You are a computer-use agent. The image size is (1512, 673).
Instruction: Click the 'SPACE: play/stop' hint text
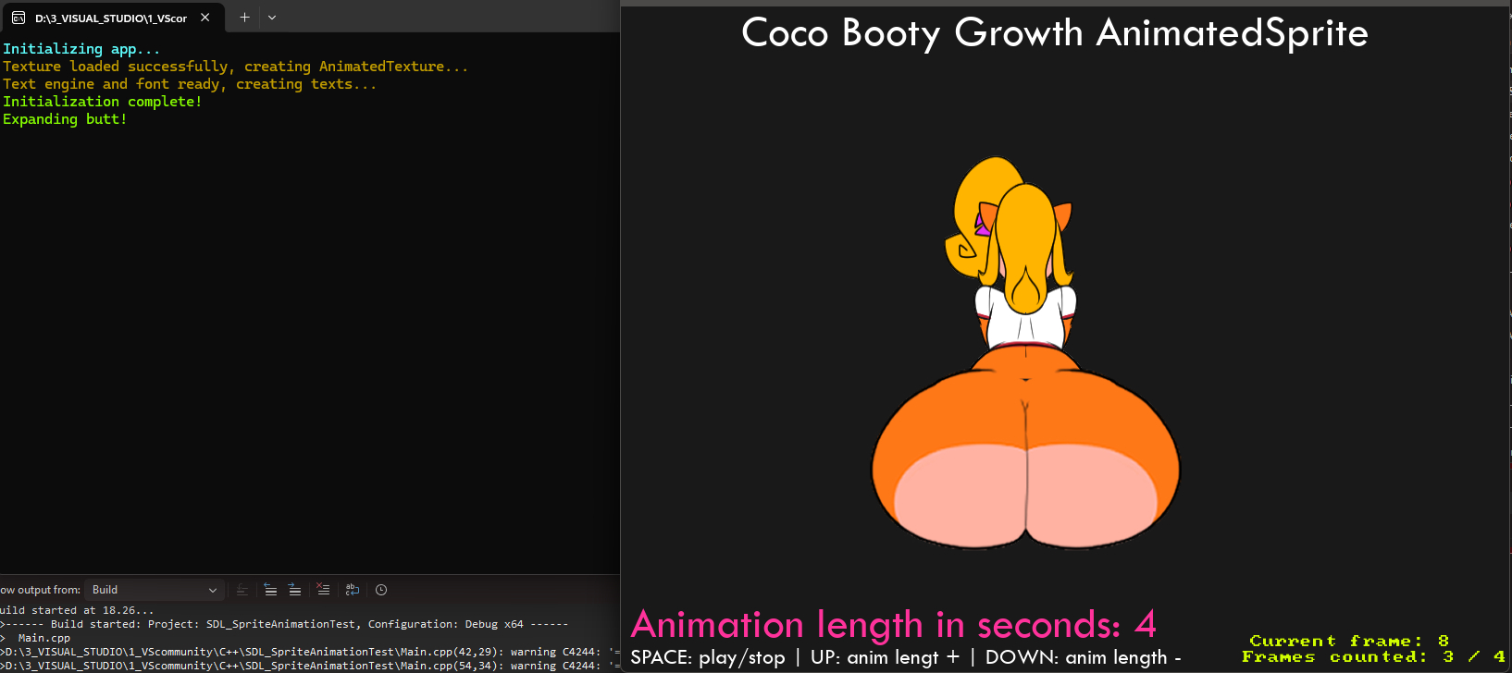click(x=708, y=658)
